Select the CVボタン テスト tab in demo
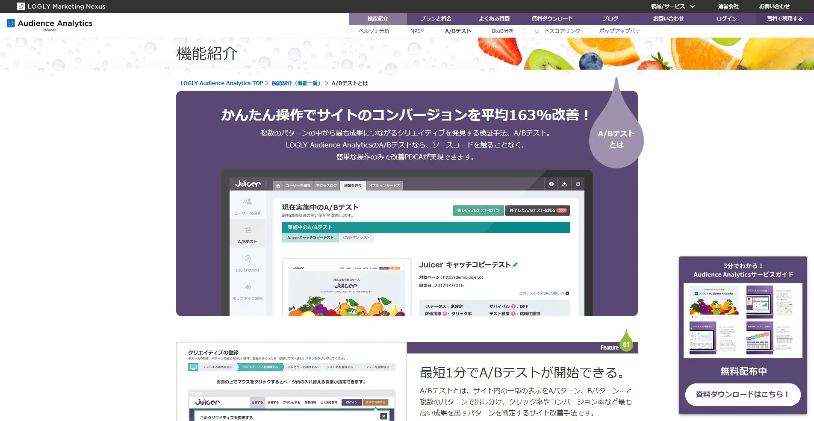This screenshot has height=421, width=814. coord(357,238)
